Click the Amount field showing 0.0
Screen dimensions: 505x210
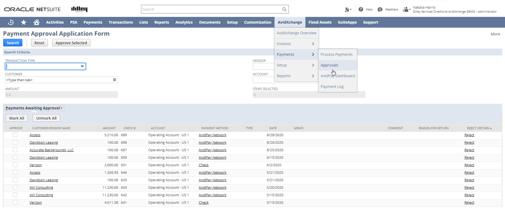tap(62, 95)
